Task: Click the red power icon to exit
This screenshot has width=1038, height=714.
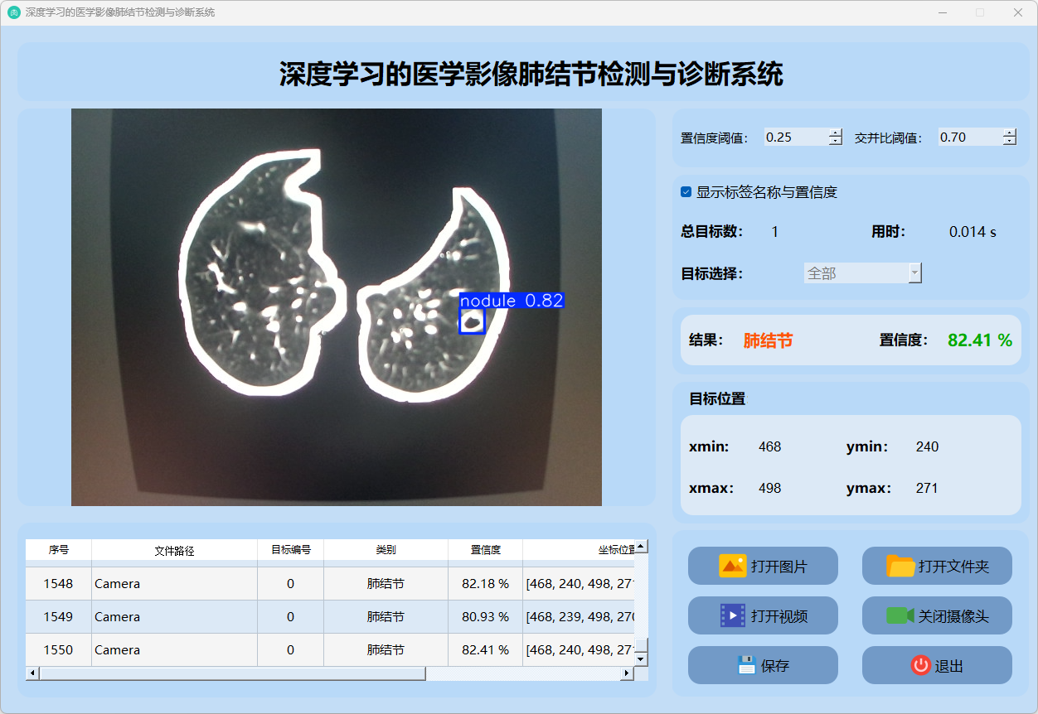Action: (920, 665)
